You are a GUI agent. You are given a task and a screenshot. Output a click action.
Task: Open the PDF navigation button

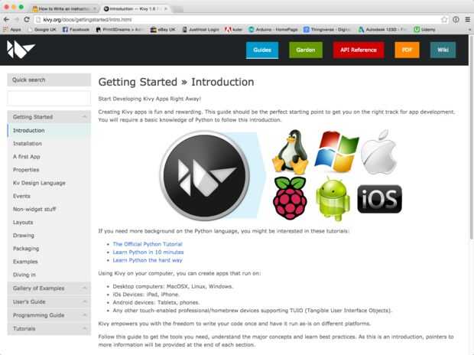coord(407,50)
